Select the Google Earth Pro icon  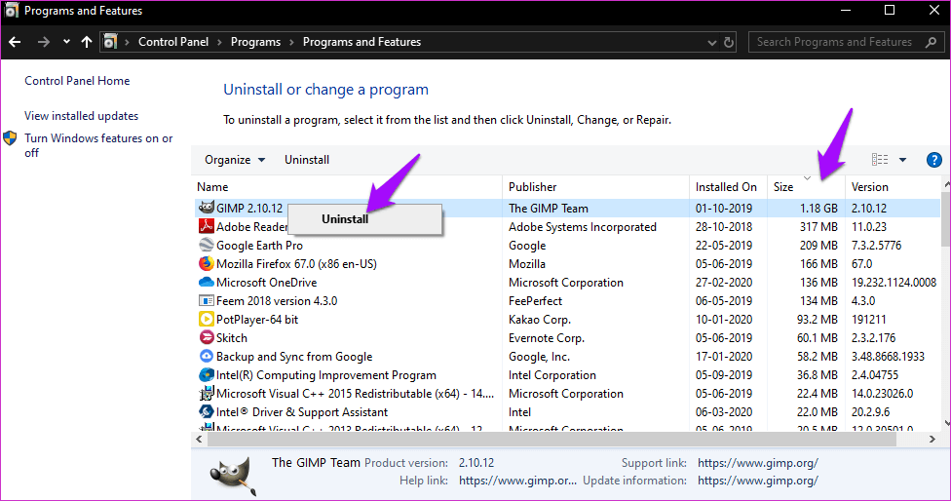pos(207,245)
